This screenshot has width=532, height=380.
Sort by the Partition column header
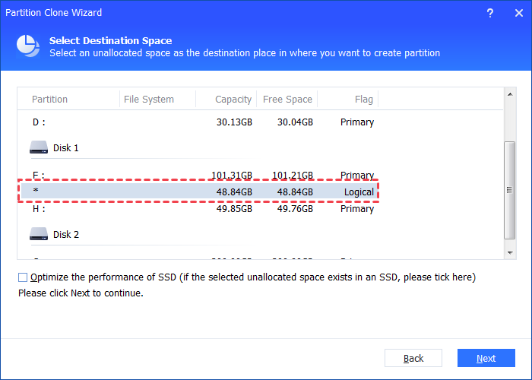pyautogui.click(x=50, y=100)
